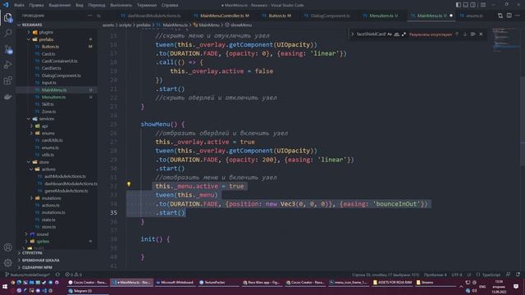This screenshot has height=295, width=525.
Task: Open the Manage gear in activity bar
Action: pos(8,263)
